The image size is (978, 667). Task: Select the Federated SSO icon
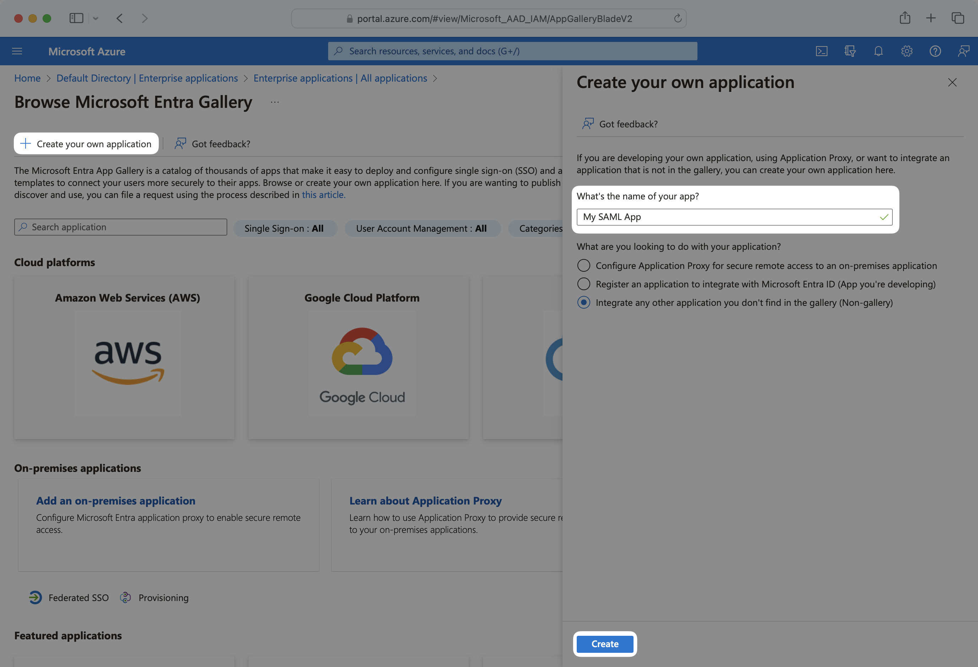click(36, 597)
